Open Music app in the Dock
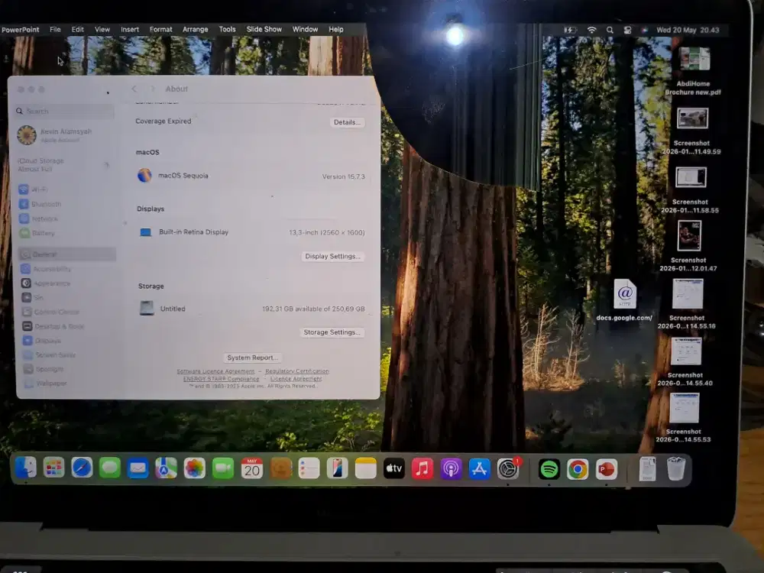 422,469
